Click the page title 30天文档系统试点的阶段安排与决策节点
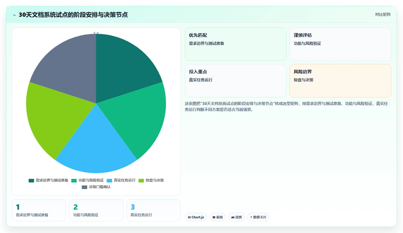 73,15
